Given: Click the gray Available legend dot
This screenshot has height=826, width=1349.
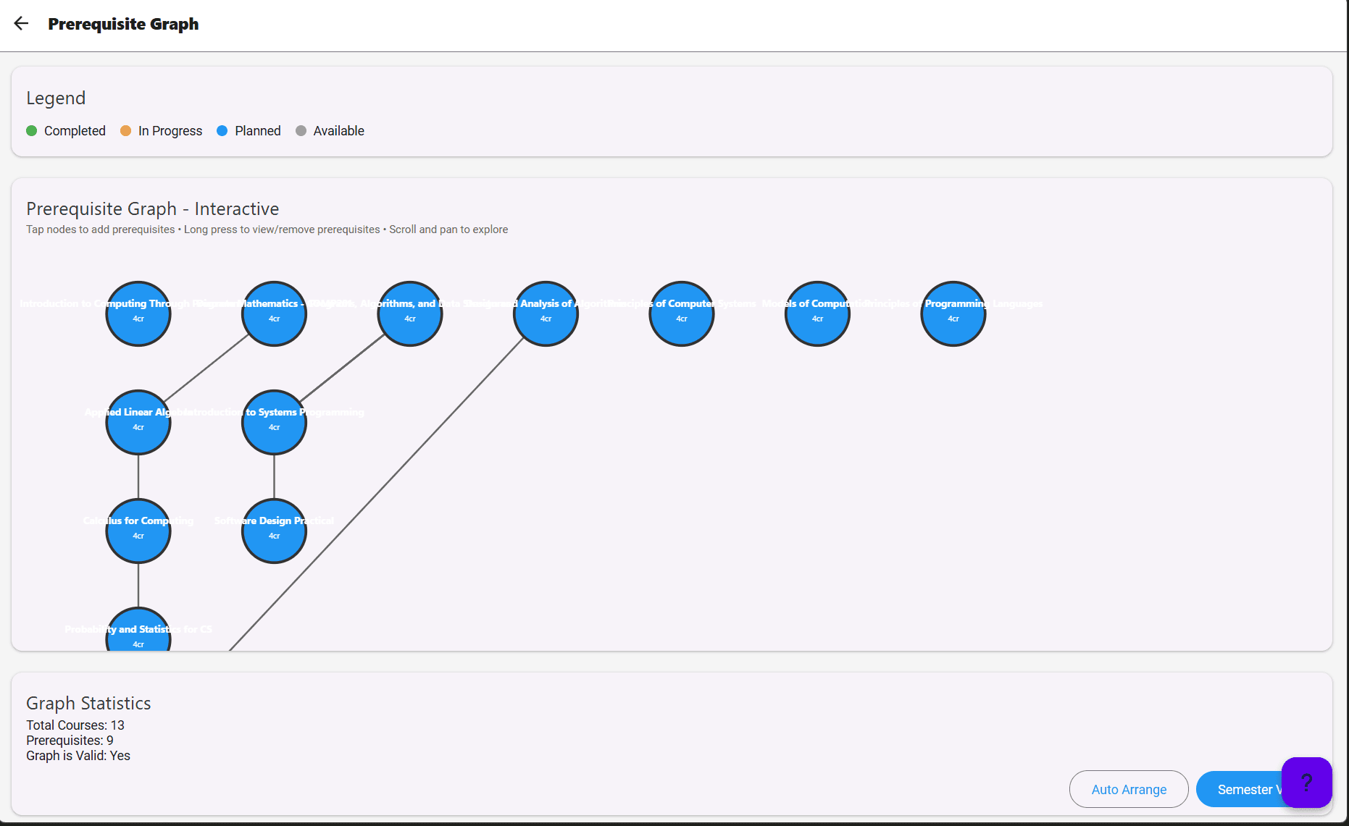Looking at the screenshot, I should 301,131.
